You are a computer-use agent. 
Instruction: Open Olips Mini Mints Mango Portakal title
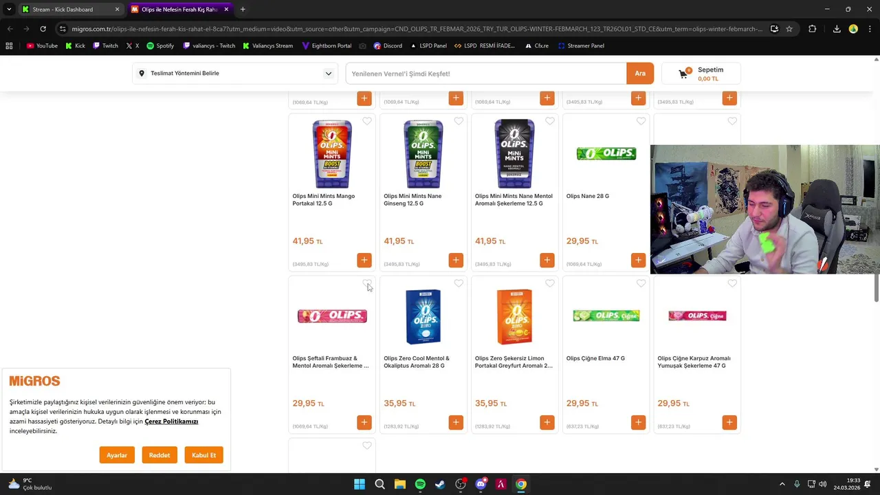pos(324,199)
